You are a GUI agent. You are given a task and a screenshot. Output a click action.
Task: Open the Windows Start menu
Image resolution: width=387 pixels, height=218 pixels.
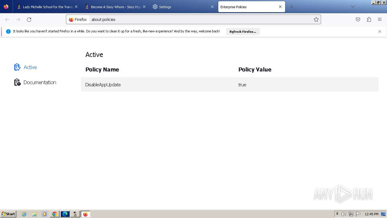point(8,214)
